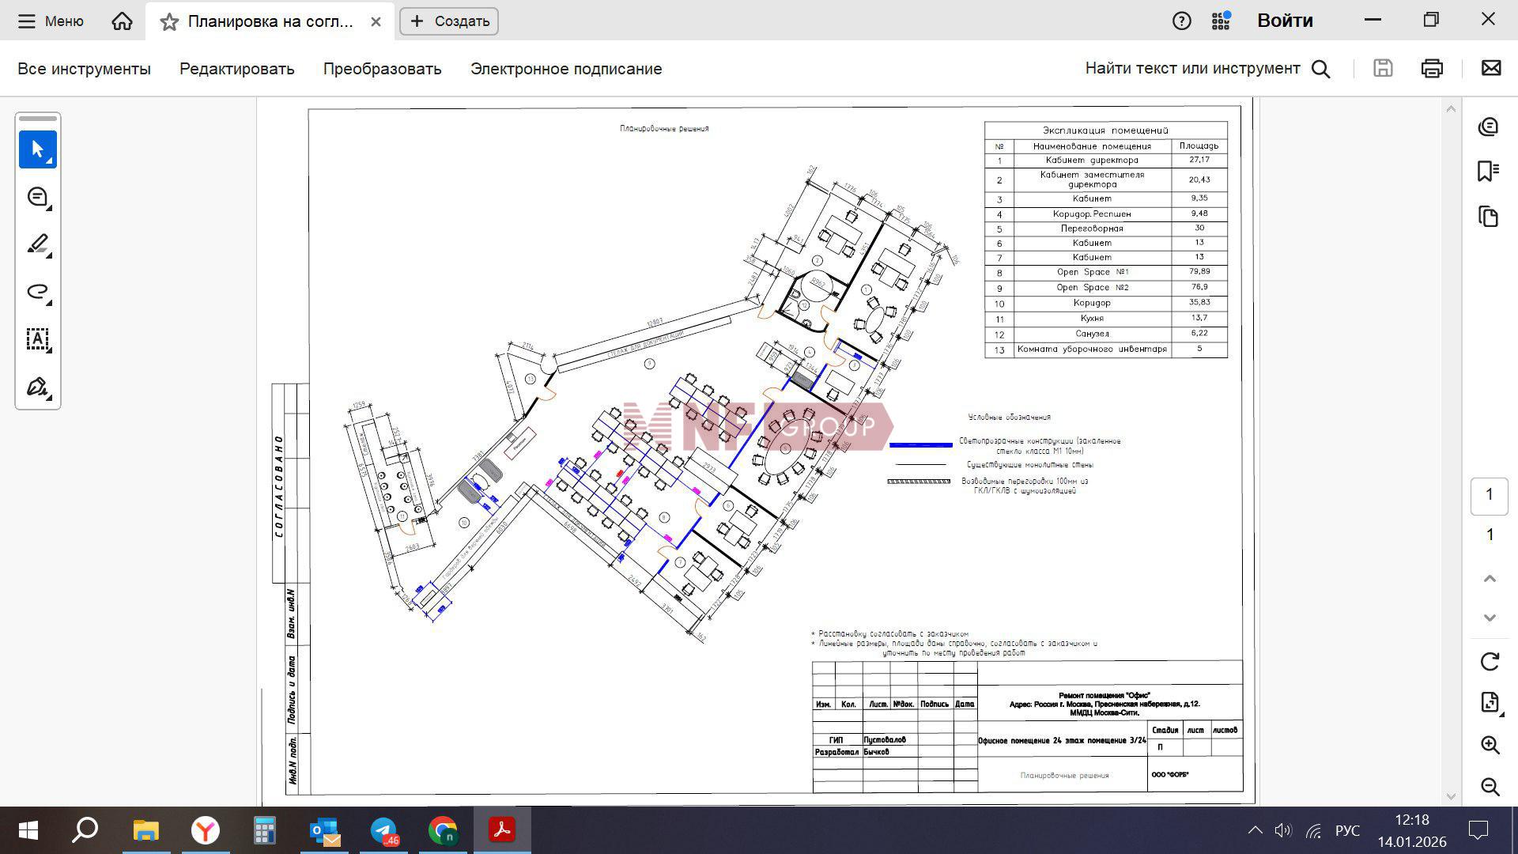Open Электронное подписание tab

point(566,69)
